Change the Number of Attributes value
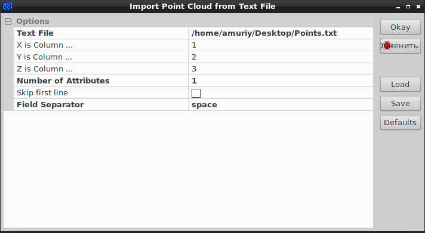Image resolution: width=425 pixels, height=233 pixels. click(x=281, y=80)
